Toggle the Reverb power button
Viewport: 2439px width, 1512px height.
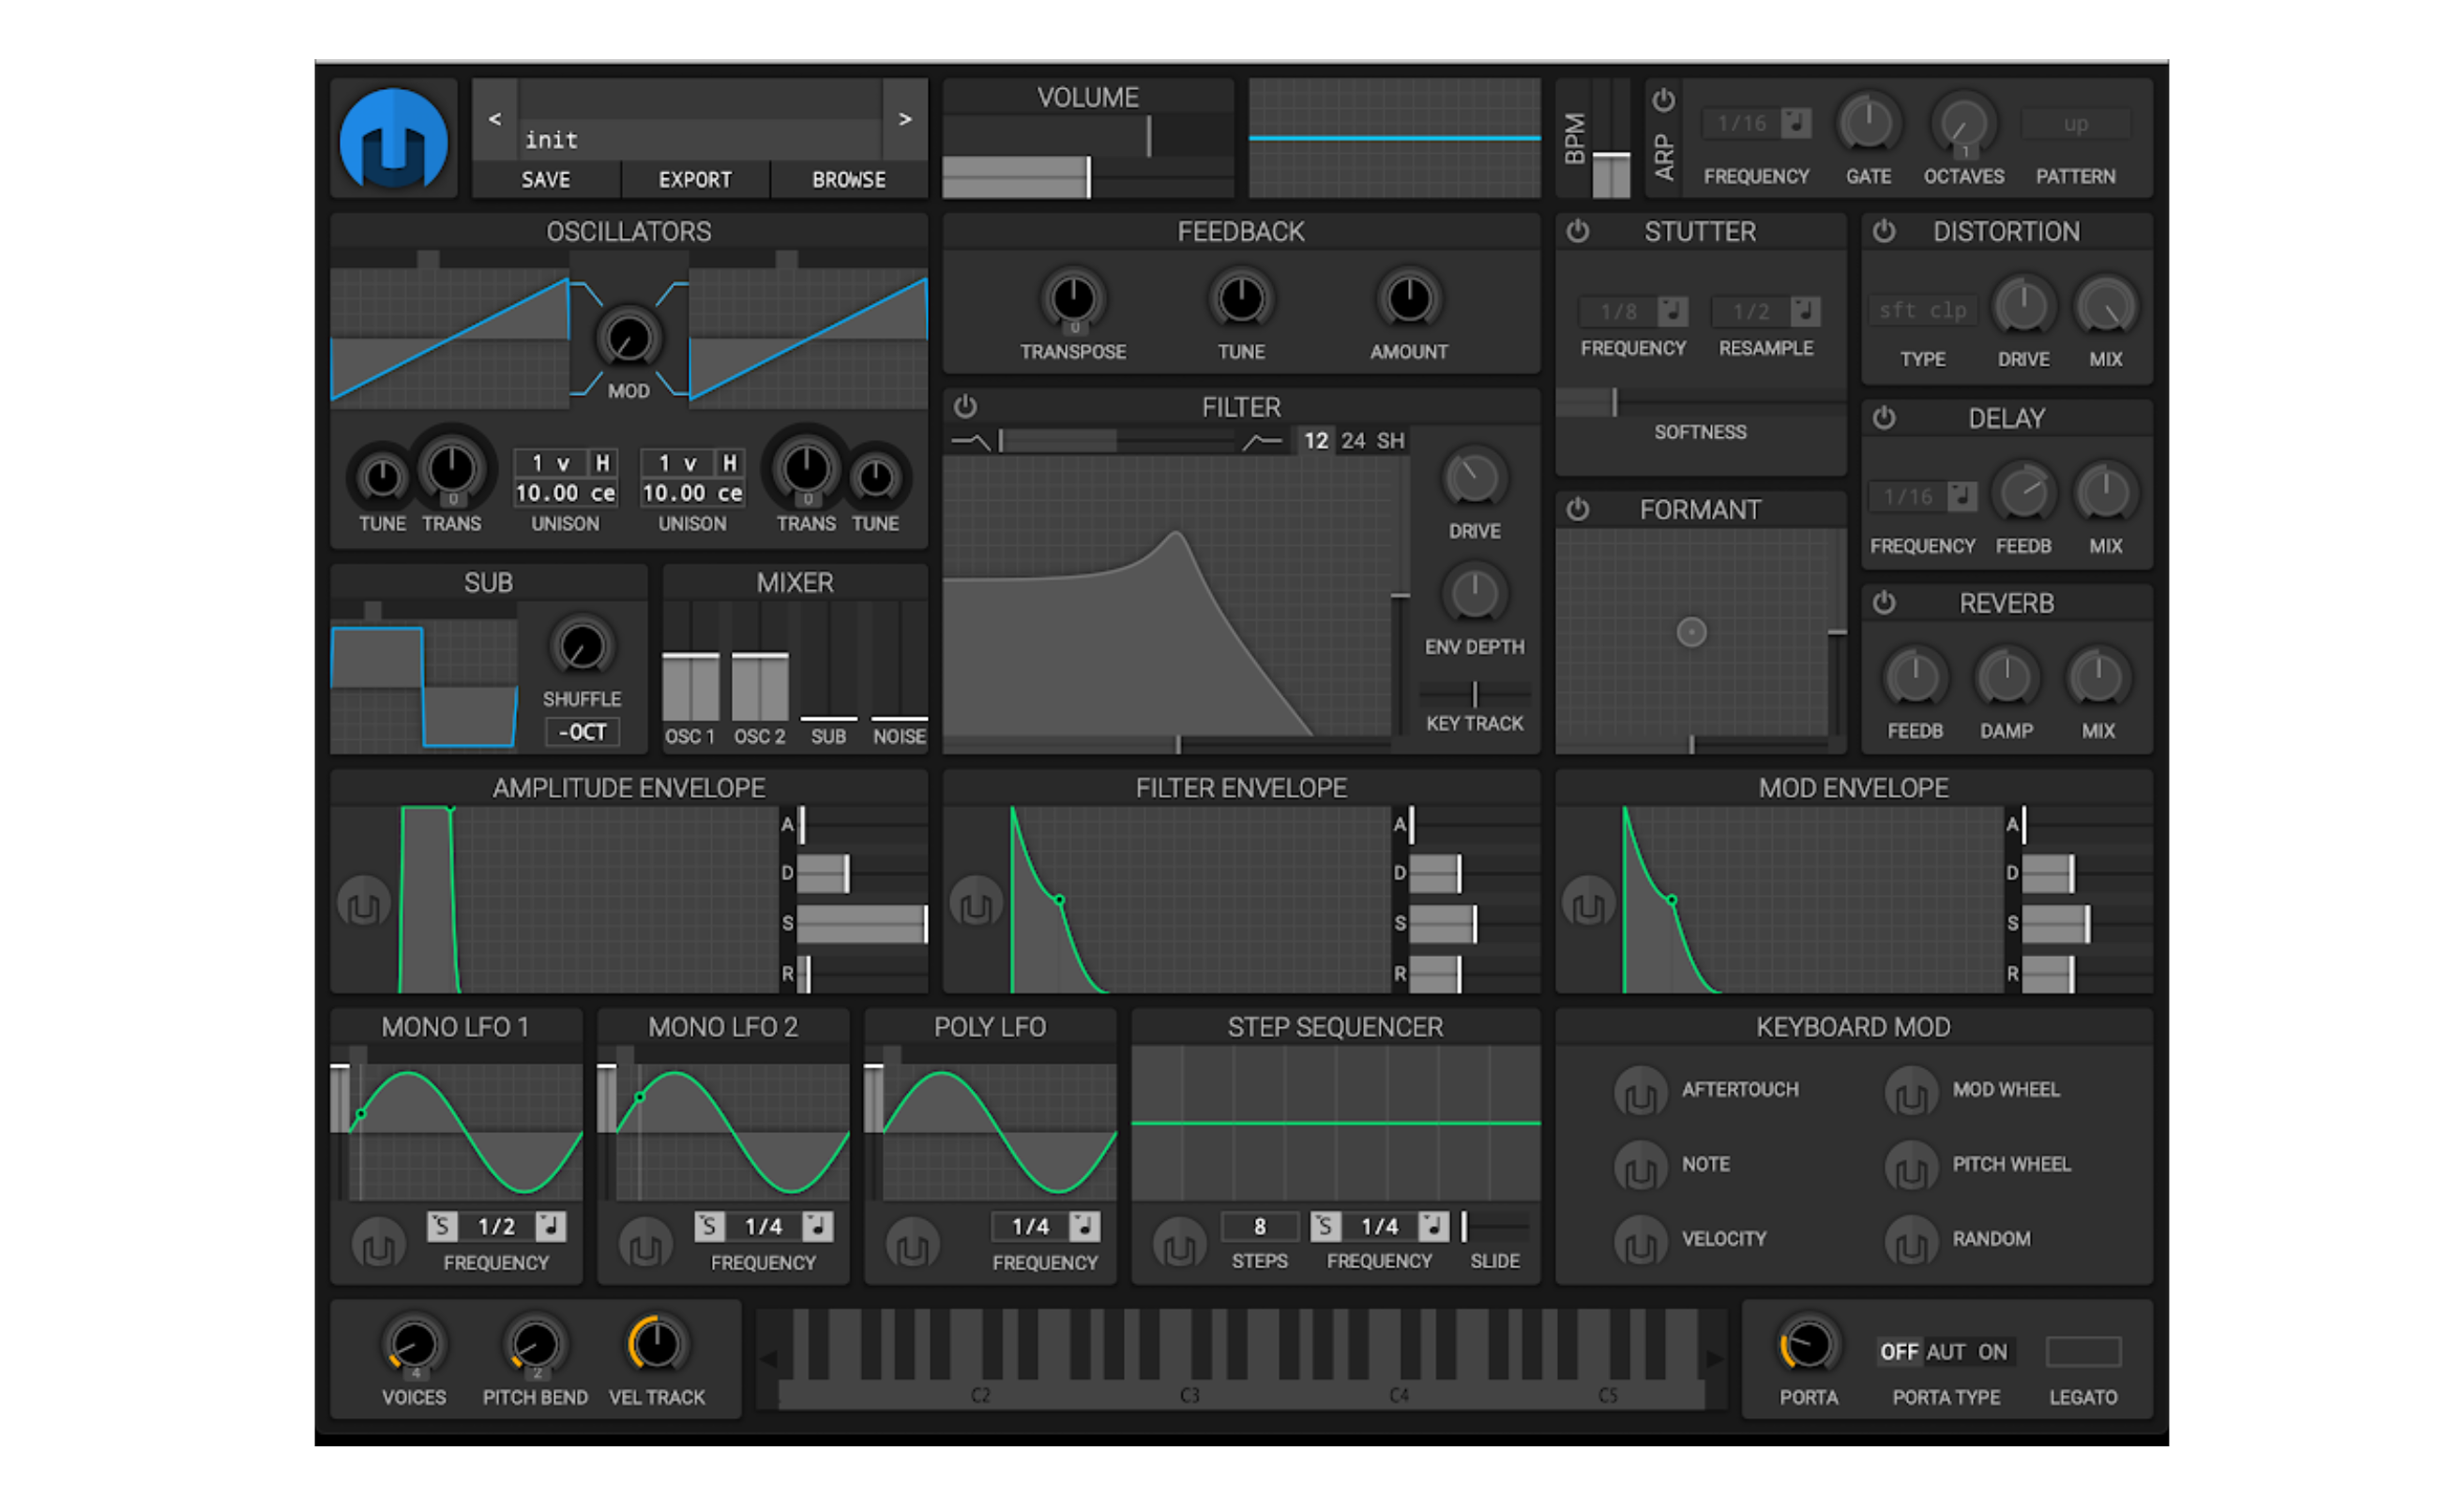tap(1883, 603)
